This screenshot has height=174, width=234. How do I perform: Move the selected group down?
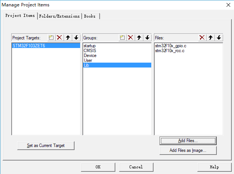[x=148, y=37]
